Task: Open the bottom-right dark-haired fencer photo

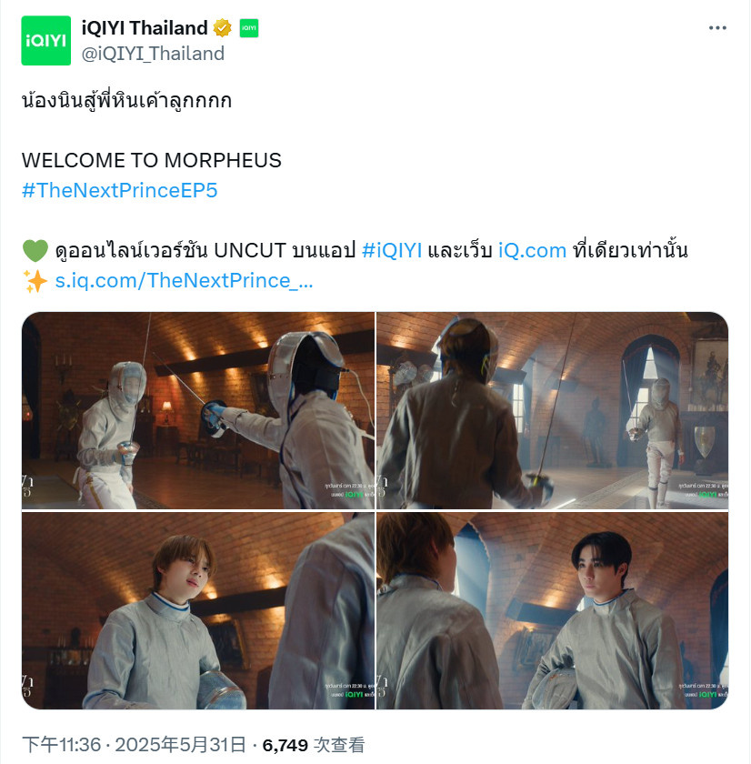Action: [x=552, y=610]
